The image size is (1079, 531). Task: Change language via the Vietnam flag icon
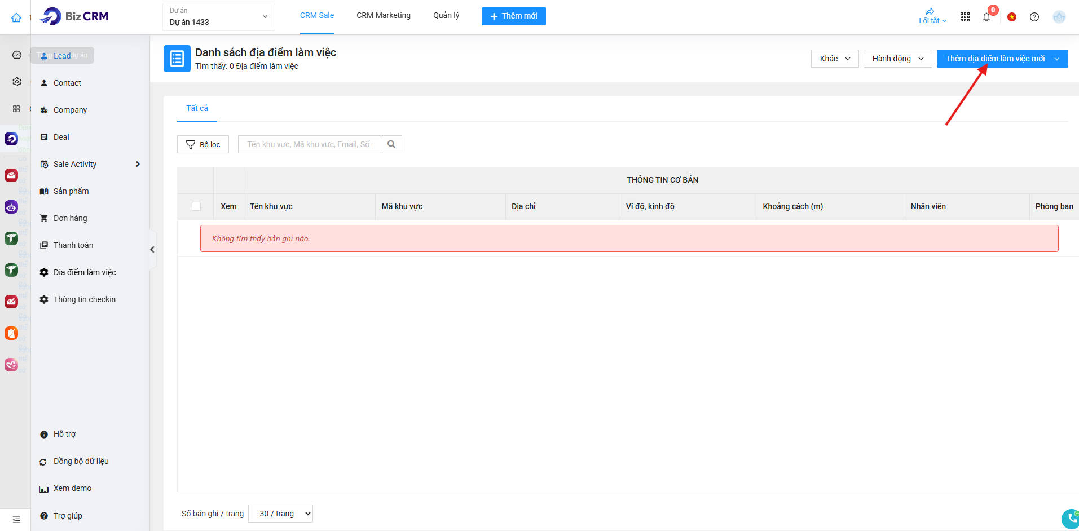tap(1012, 17)
